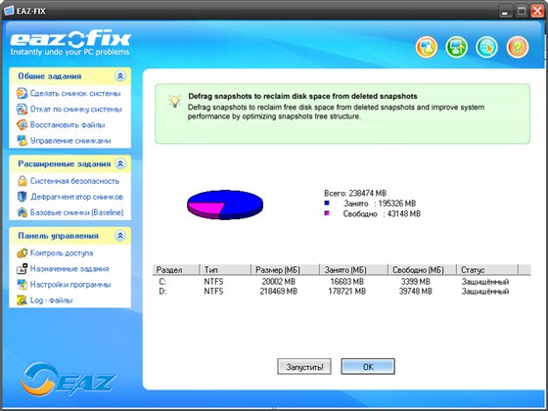Select the D: partition row
Viewport: 548px width, 411px height.
342,292
